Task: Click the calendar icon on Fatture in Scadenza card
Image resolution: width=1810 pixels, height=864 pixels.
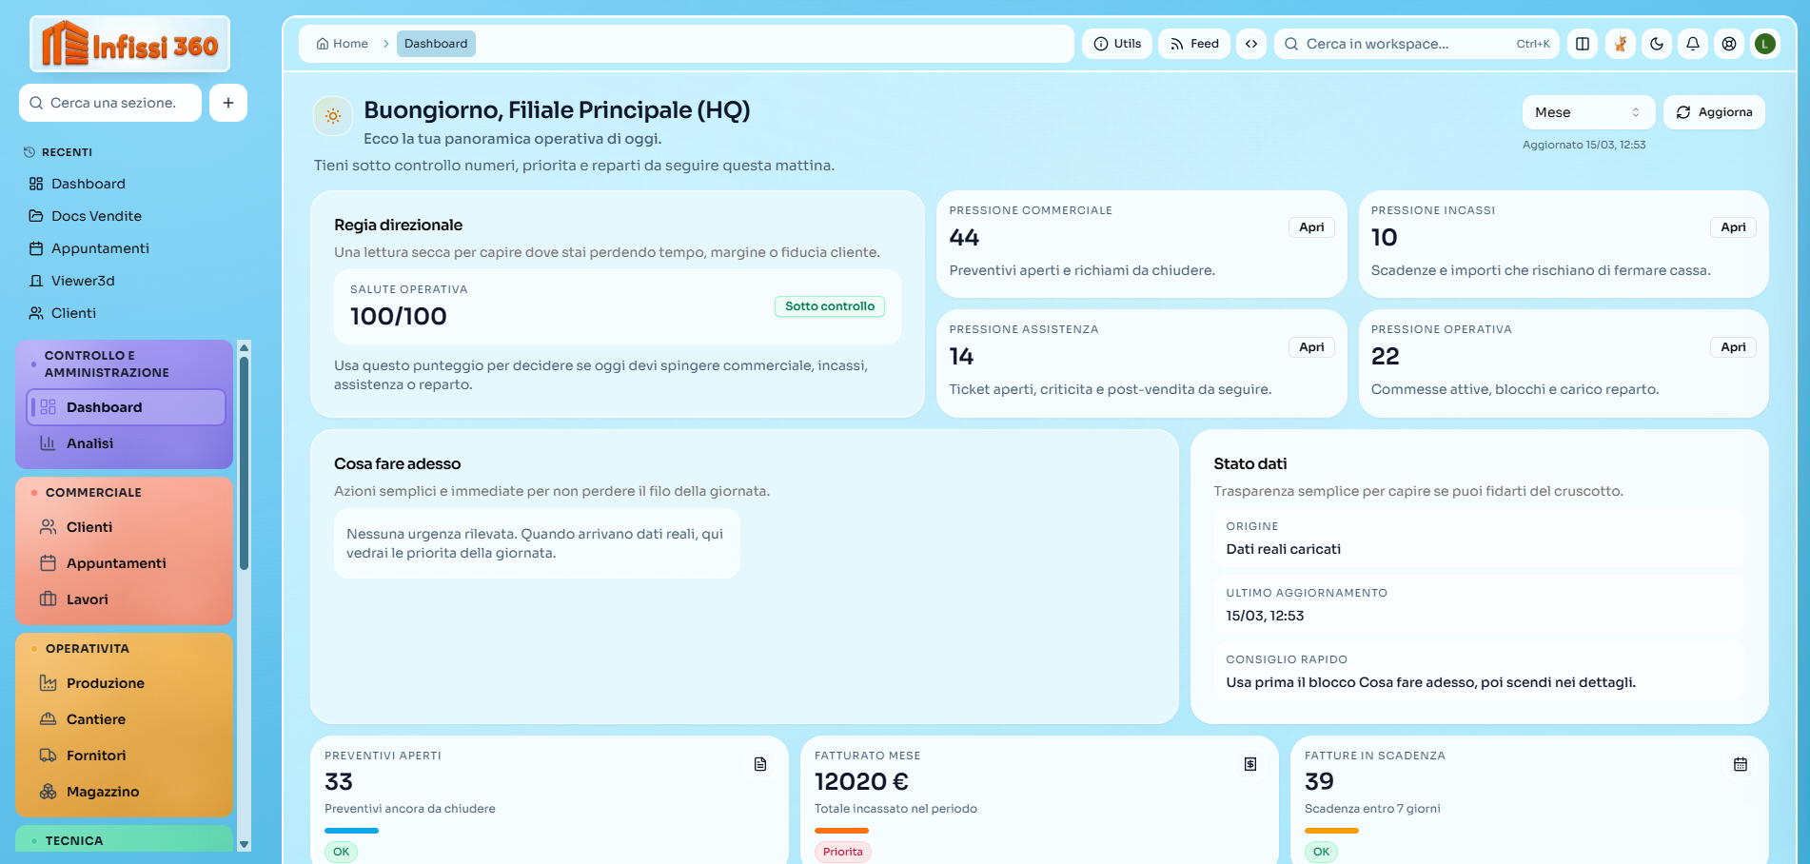Action: 1741,764
